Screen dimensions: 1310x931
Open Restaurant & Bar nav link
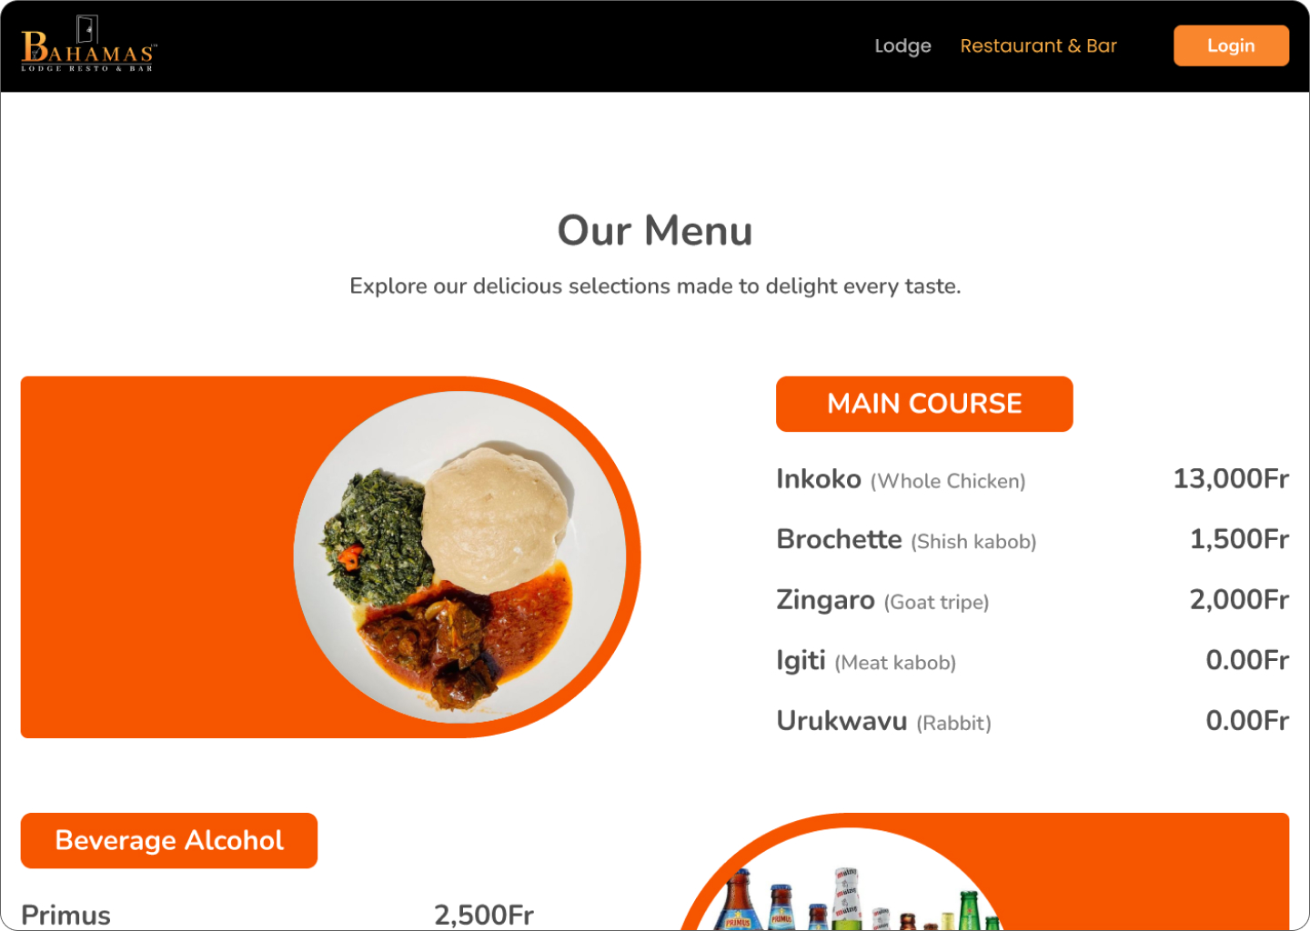point(1038,45)
